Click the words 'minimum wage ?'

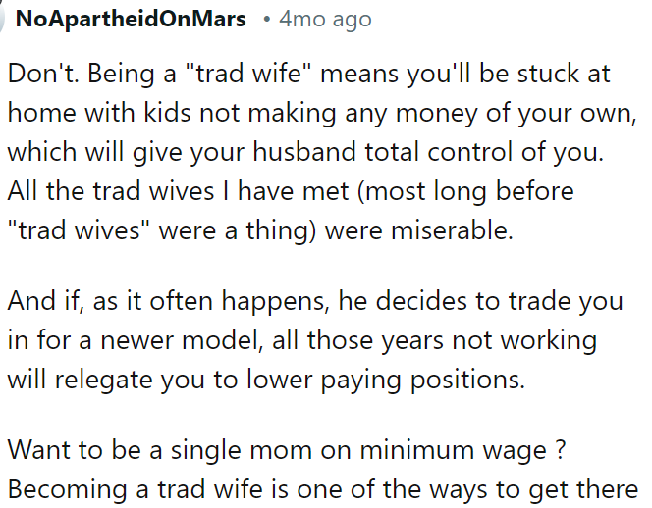(462, 450)
